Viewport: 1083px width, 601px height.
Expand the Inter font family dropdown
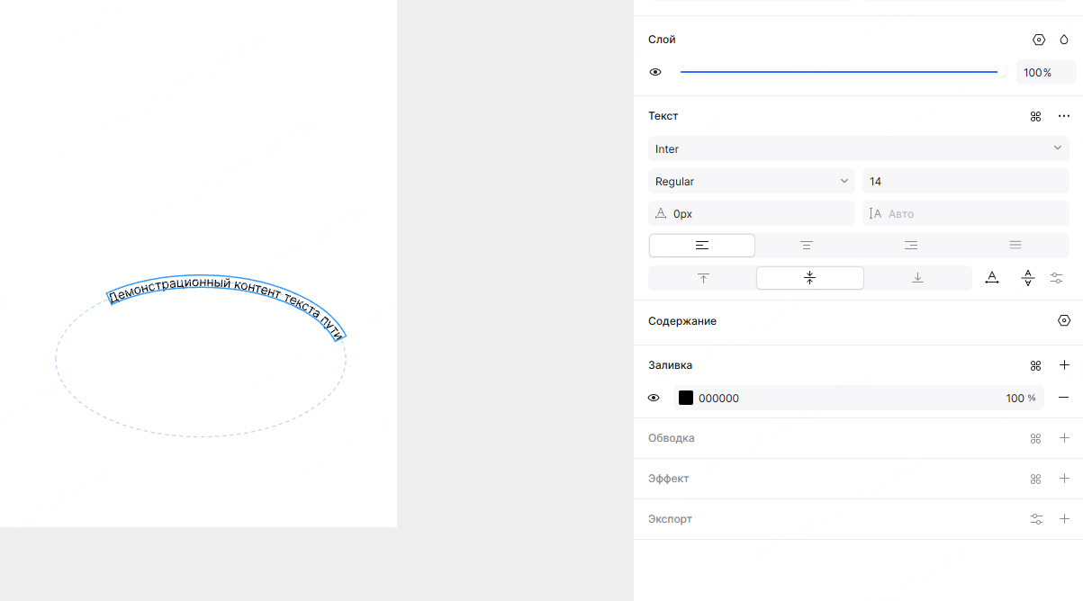click(x=858, y=148)
